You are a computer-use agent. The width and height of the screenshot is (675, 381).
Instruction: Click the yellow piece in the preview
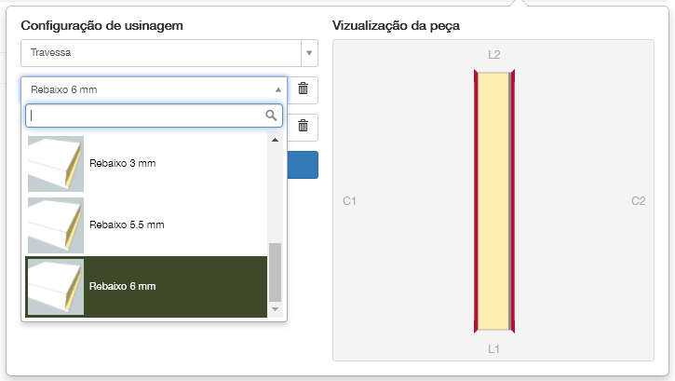(494, 200)
